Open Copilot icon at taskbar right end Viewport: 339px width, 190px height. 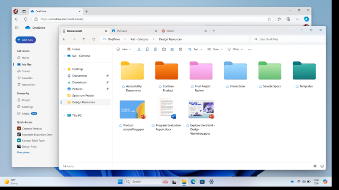click(x=325, y=182)
